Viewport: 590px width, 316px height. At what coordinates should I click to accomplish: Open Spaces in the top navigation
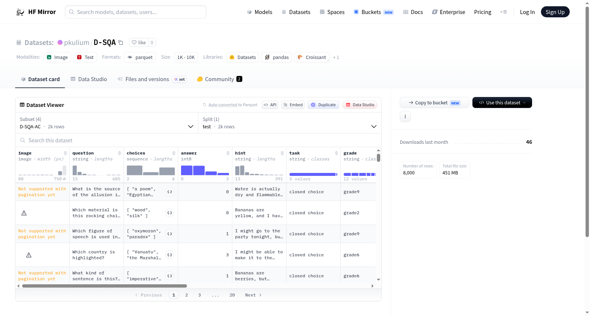click(332, 12)
